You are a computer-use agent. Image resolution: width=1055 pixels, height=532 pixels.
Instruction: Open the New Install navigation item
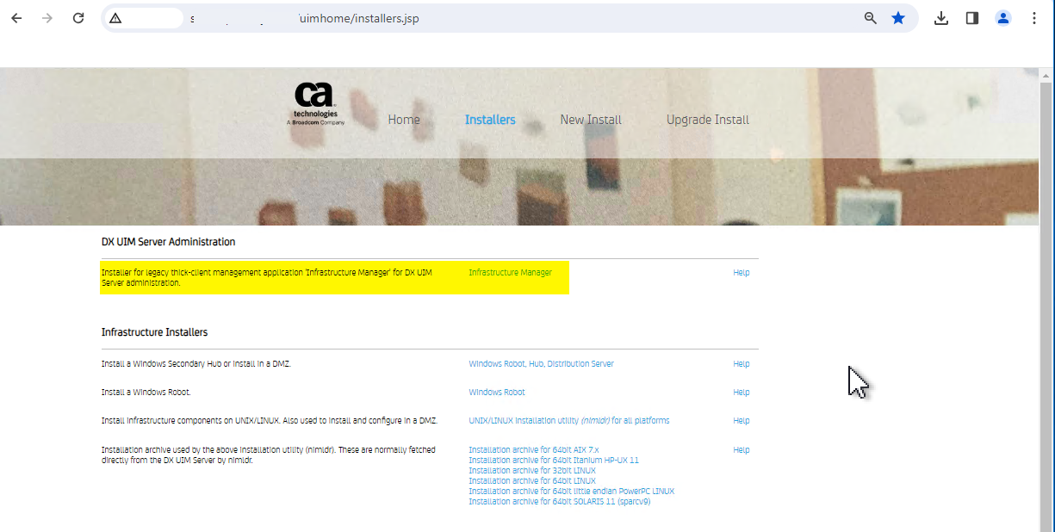click(x=591, y=120)
